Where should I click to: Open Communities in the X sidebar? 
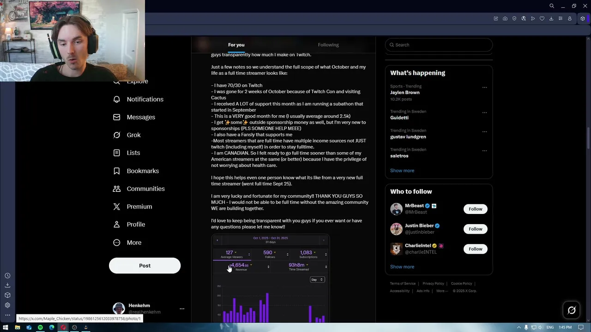pos(139,189)
